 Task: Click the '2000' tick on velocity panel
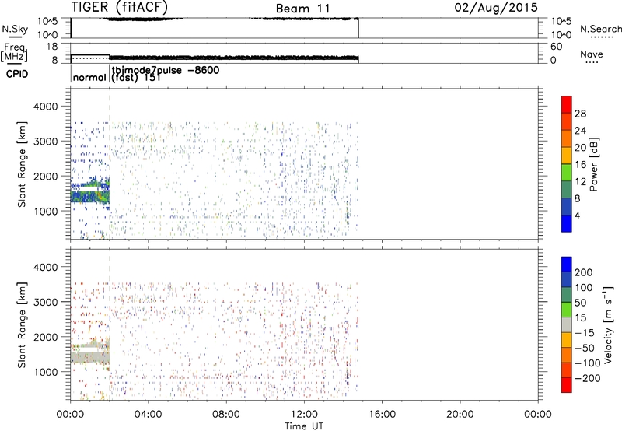click(46, 337)
